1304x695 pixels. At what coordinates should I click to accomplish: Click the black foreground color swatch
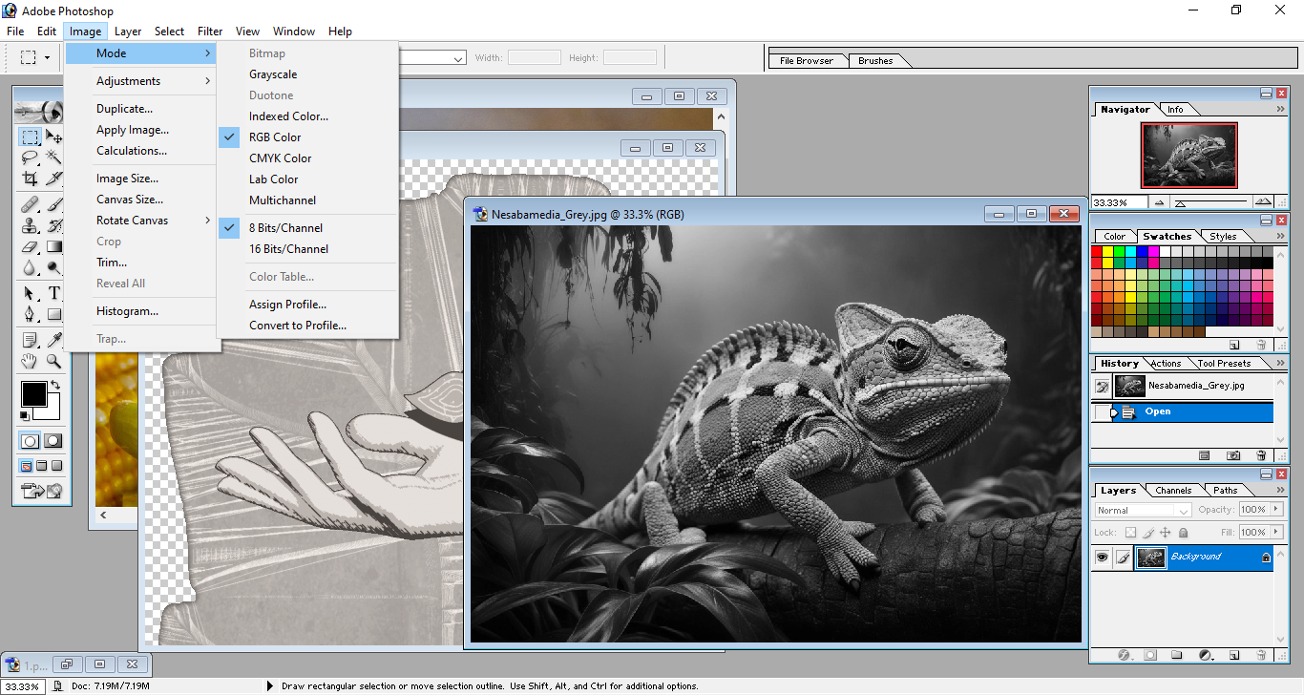(x=33, y=393)
